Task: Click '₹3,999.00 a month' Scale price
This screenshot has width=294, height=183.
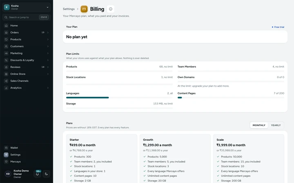Action: 231,145
